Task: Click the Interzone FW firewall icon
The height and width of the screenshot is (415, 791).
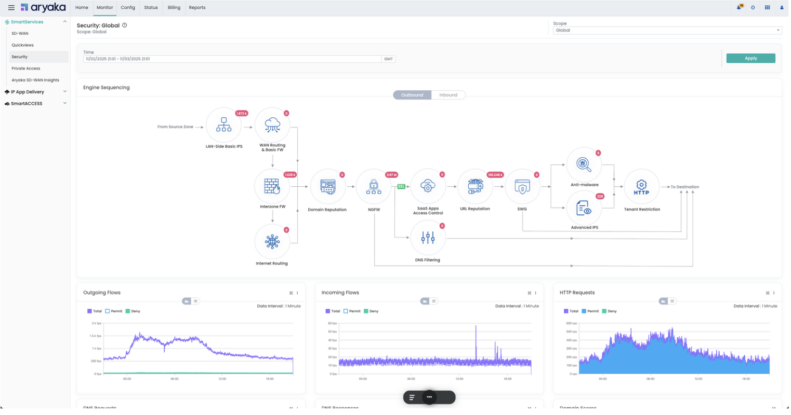Action: tap(272, 186)
